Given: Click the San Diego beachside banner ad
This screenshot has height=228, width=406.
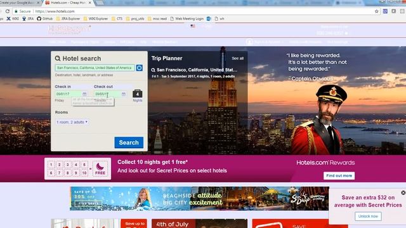Looking at the screenshot, I should click(199, 198).
